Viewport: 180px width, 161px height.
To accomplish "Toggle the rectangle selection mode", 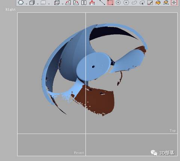I will click(110, 3).
